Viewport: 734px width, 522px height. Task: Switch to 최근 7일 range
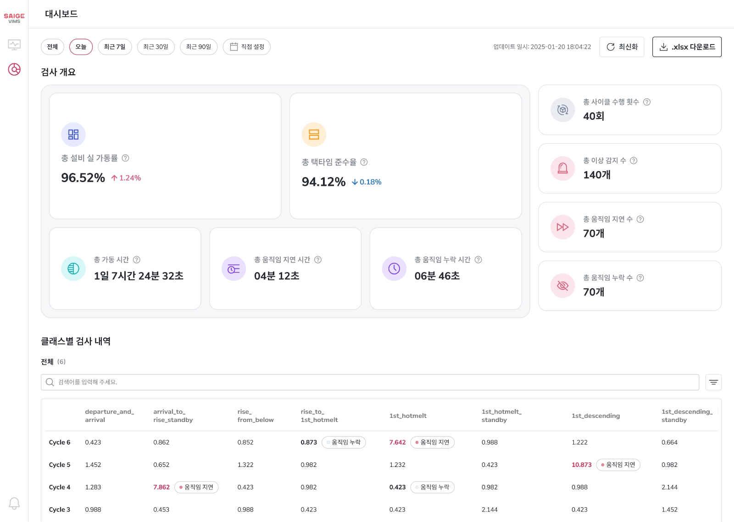click(115, 47)
